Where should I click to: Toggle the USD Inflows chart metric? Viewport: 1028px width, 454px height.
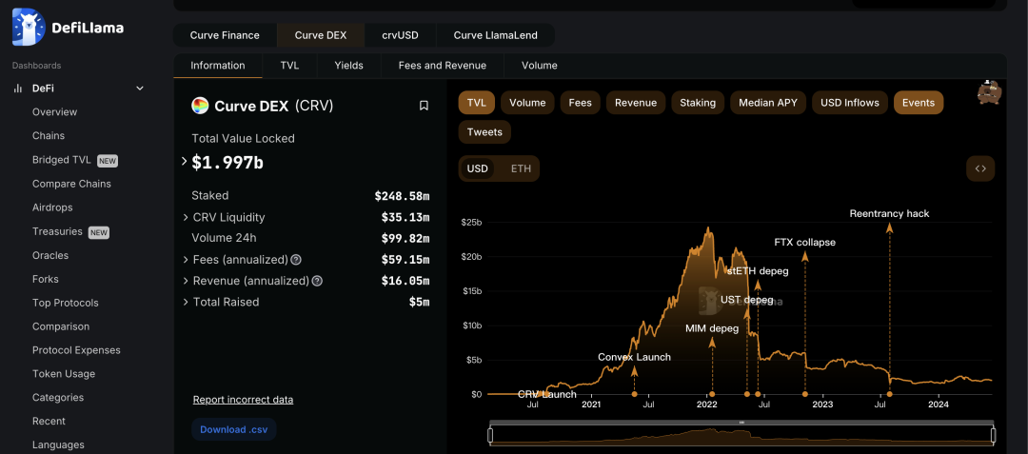tap(850, 103)
